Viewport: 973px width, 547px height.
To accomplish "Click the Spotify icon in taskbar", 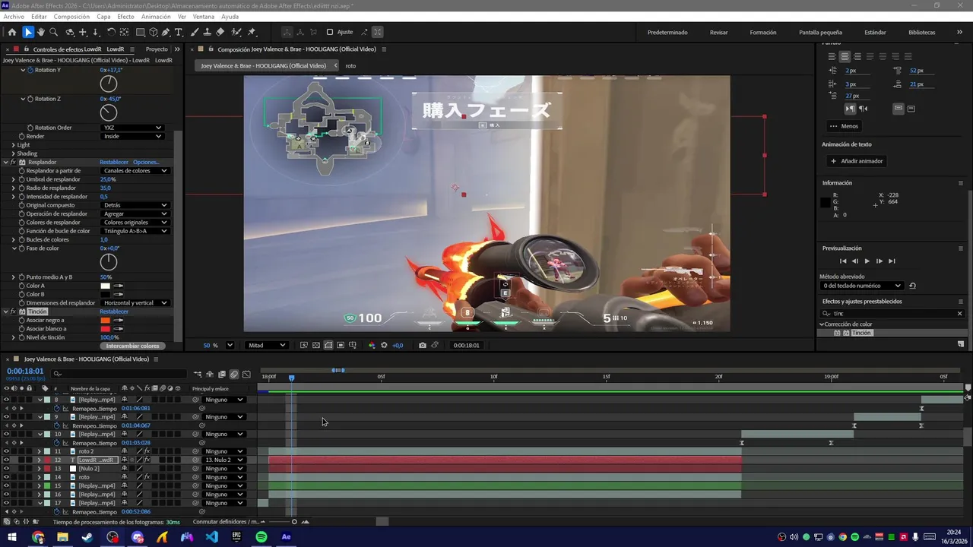I will (261, 537).
